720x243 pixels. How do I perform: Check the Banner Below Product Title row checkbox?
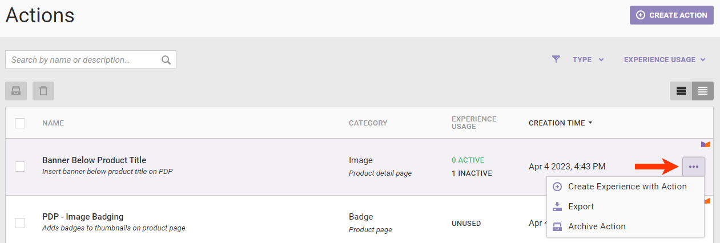(x=20, y=167)
